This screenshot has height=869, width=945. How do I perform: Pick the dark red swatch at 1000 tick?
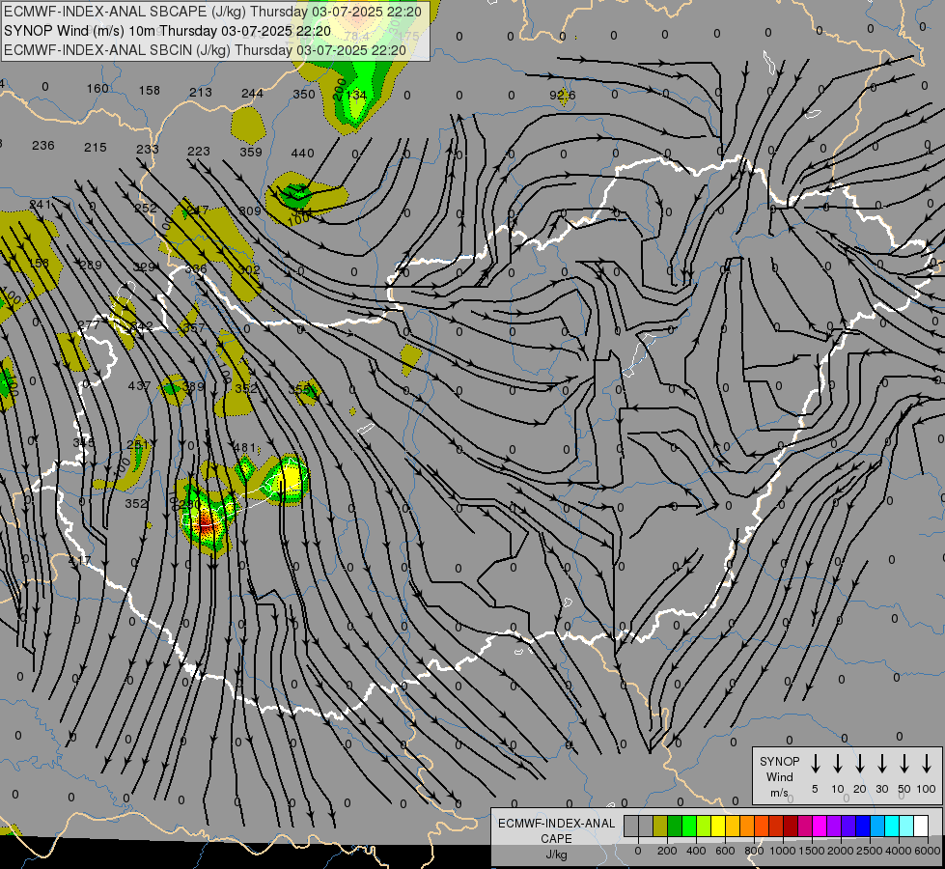click(x=791, y=827)
